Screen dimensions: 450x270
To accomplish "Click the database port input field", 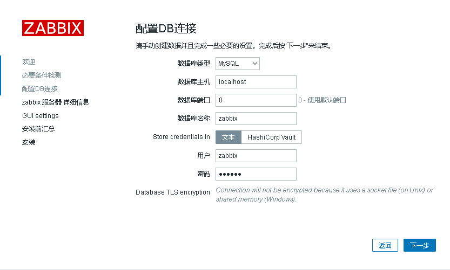I will [256, 100].
